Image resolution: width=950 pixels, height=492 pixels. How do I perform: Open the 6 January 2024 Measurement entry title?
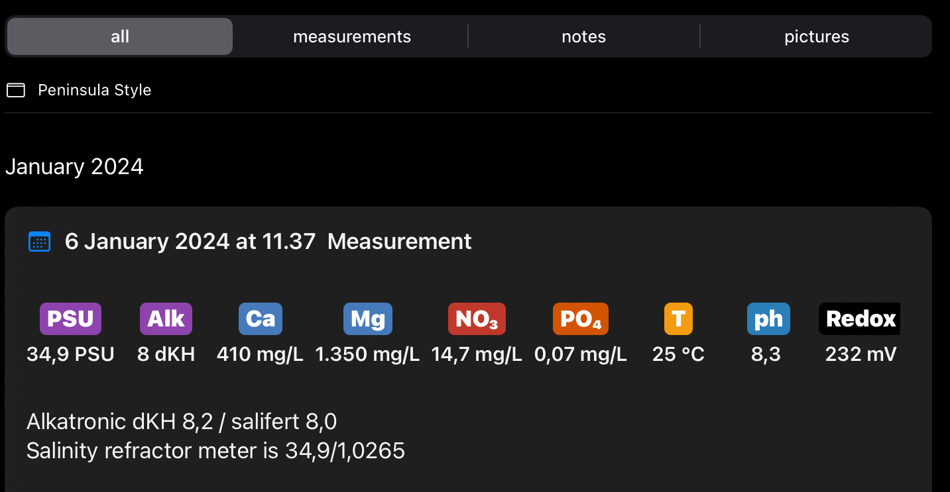268,242
